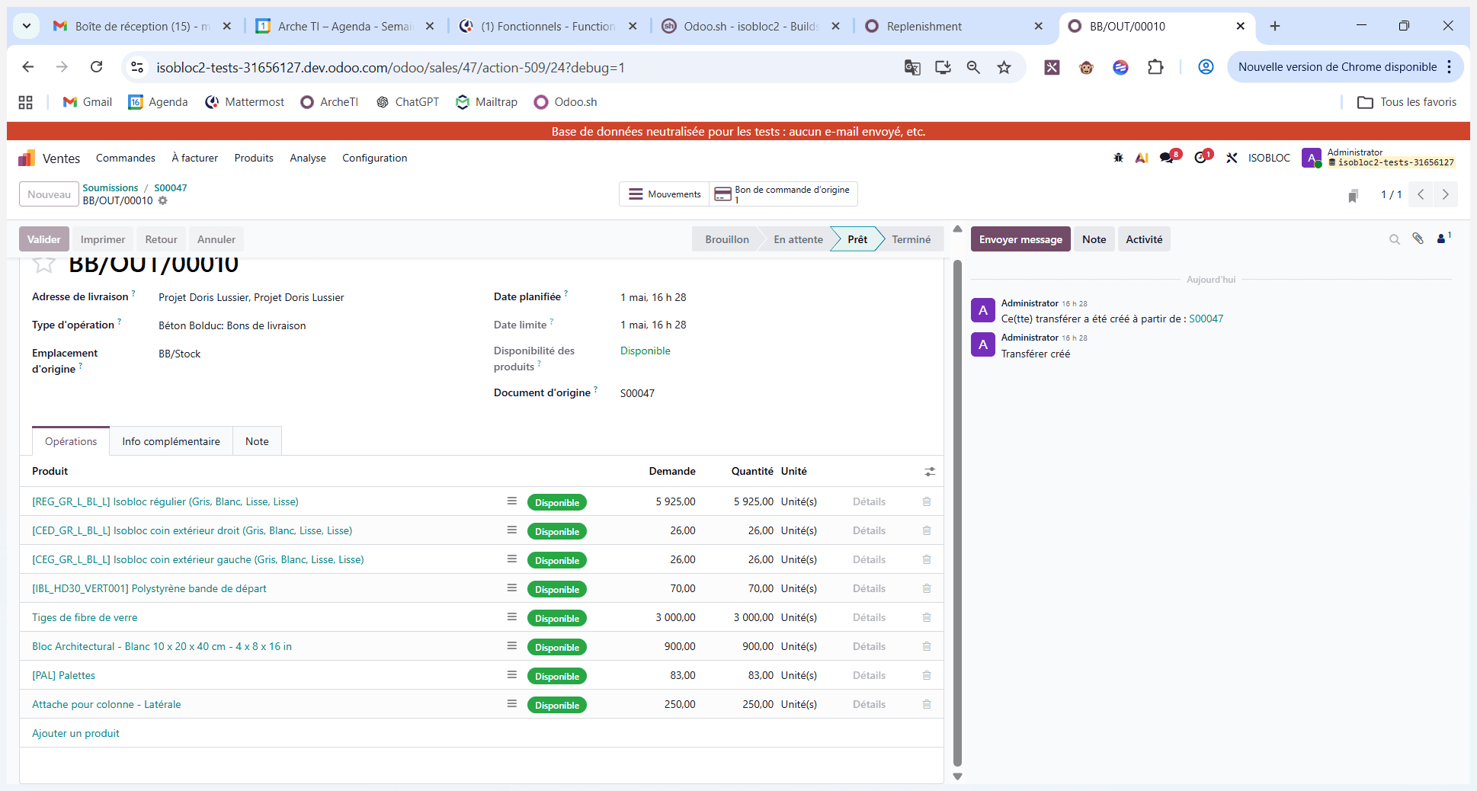The image size is (1477, 791).
Task: Delete the Isobloc régulier line
Action: click(927, 501)
